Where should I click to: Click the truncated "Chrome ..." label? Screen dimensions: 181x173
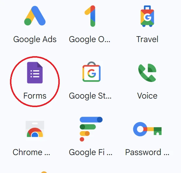tap(31, 152)
